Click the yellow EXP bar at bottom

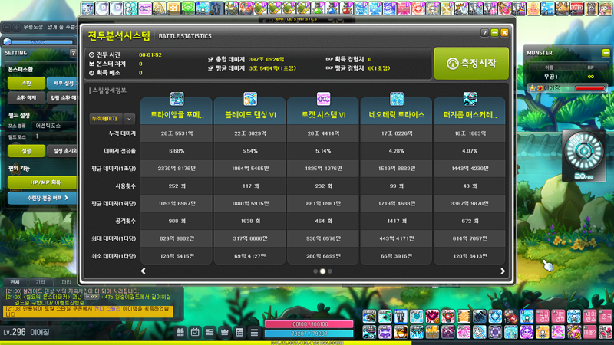pyautogui.click(x=206, y=343)
